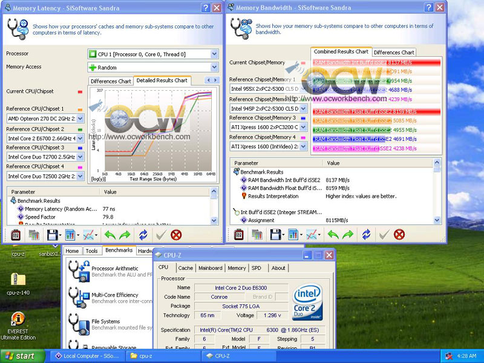The height and width of the screenshot is (363, 484).
Task: Open the Mainboard tab in CPU-Z
Action: 210,268
